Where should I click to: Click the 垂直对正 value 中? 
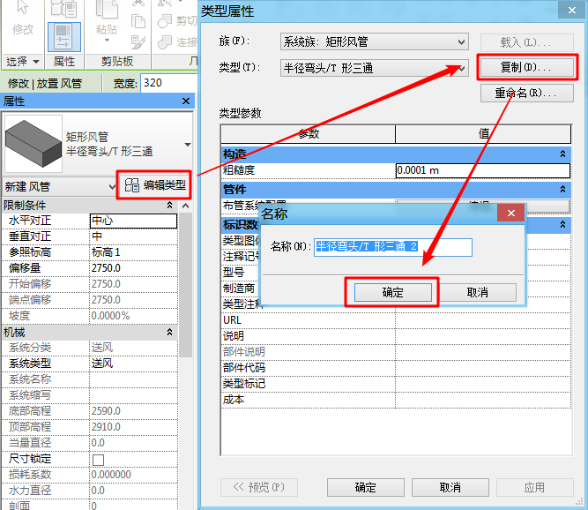tap(133, 236)
